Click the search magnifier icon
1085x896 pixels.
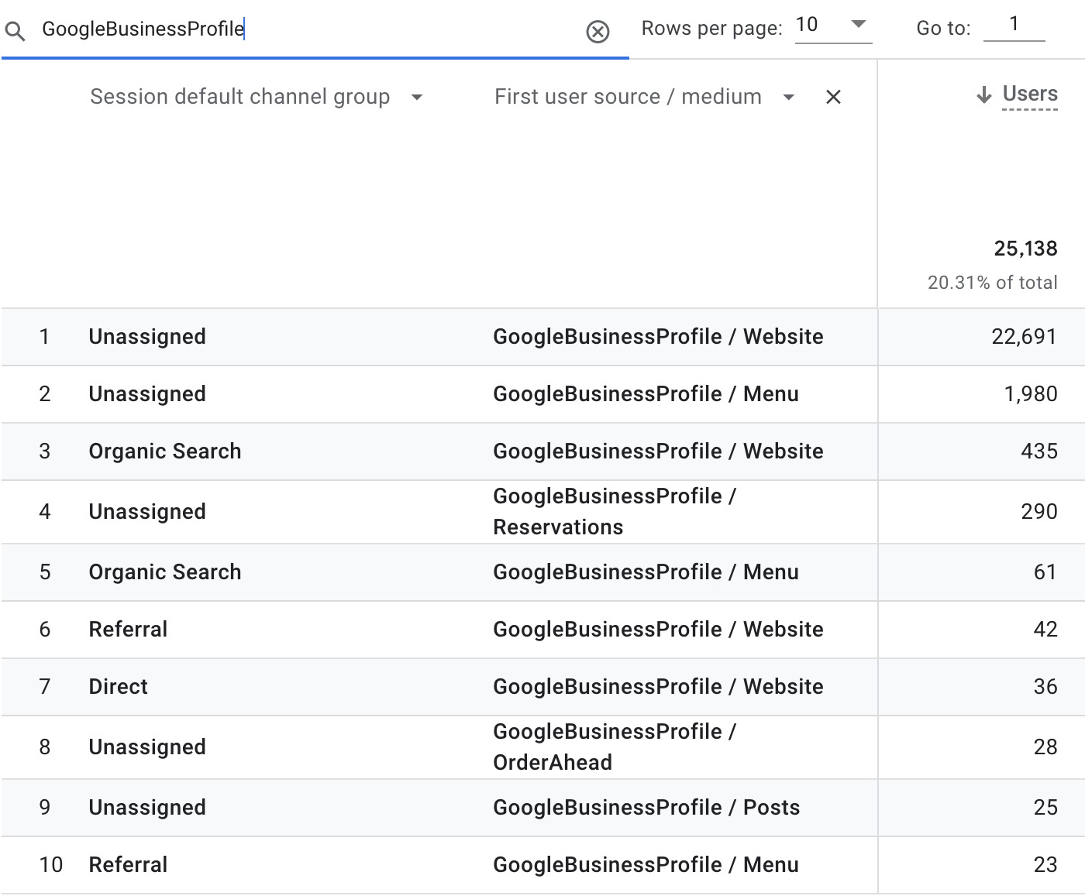point(15,31)
